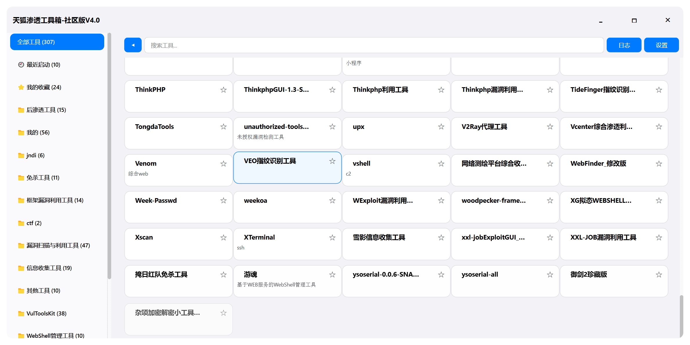
Task: Star the upx tool
Action: tap(441, 127)
